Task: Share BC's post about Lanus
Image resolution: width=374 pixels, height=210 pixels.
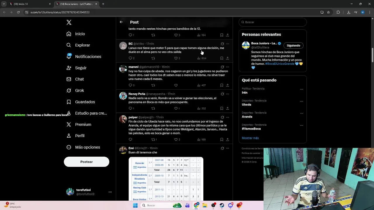Action: pos(228,58)
